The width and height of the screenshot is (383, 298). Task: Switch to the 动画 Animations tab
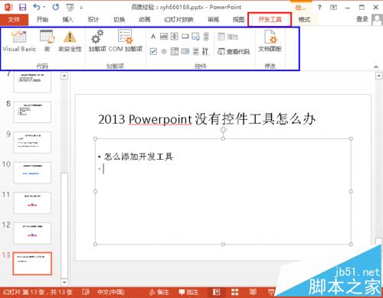point(144,20)
